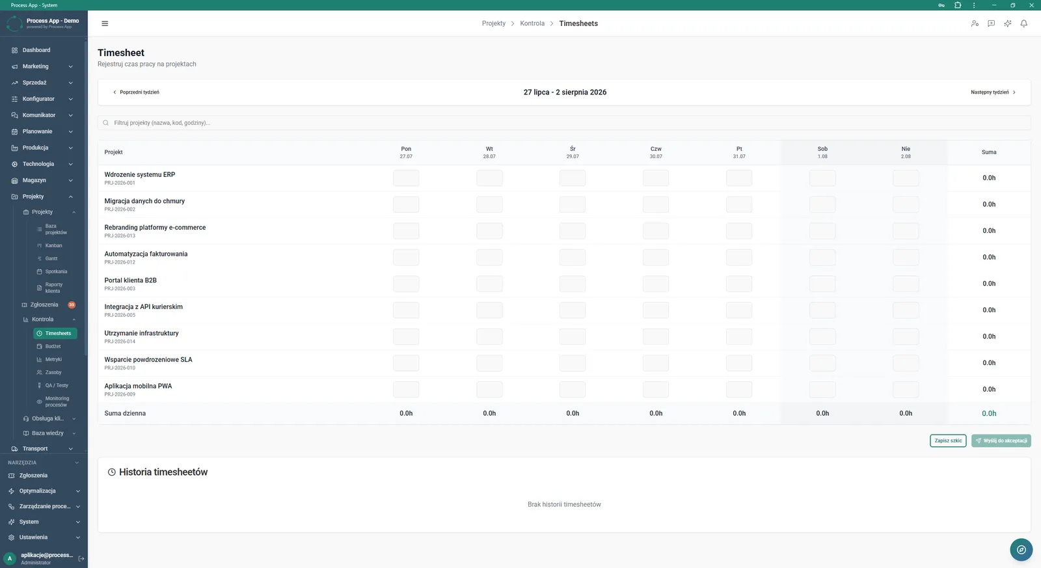Expand the Sprzedaż section chevron
This screenshot has width=1041, height=568.
pos(70,83)
